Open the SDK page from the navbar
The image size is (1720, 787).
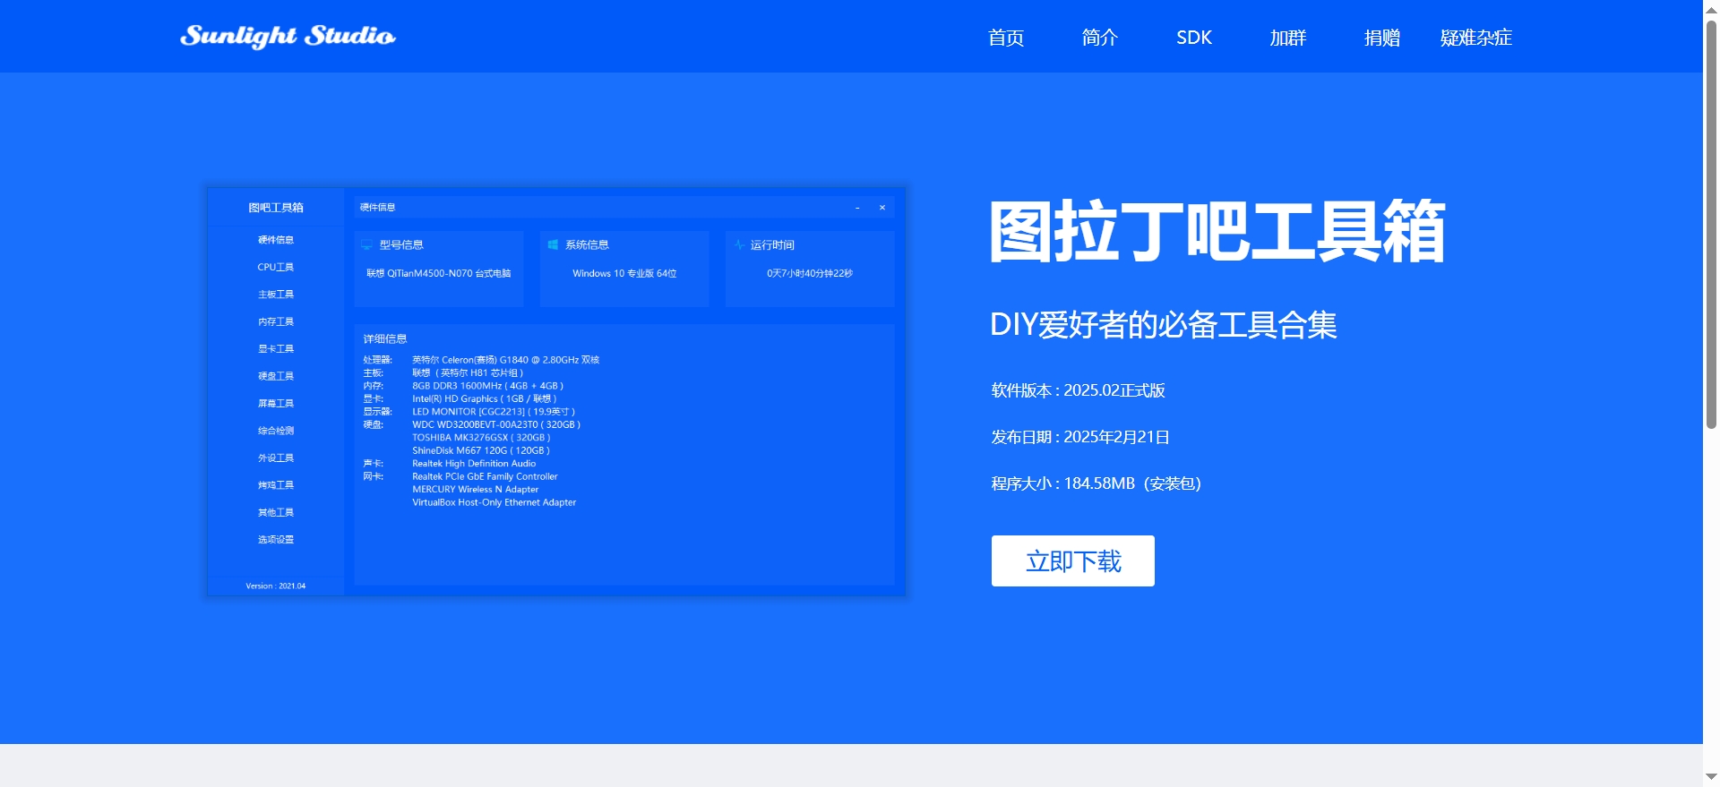tap(1193, 38)
